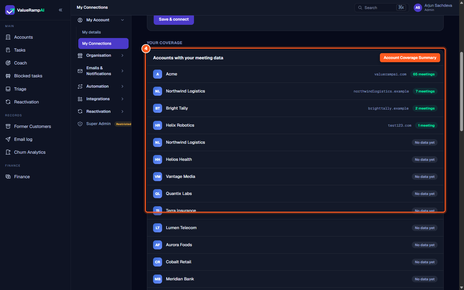This screenshot has height=290, width=464.
Task: Expand Emails & Notifications chevron
Action: click(x=122, y=71)
